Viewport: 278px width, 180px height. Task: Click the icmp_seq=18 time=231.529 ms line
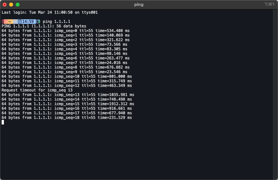click(67, 118)
